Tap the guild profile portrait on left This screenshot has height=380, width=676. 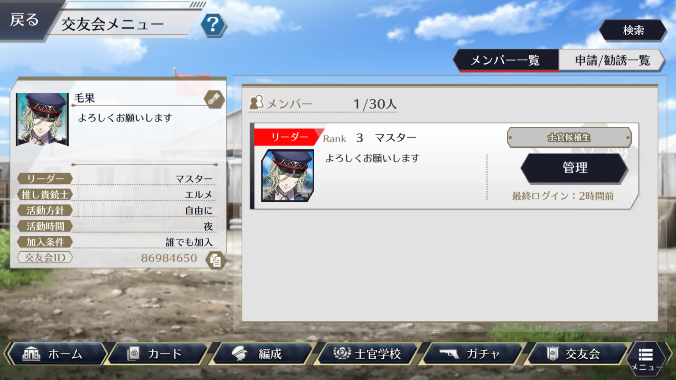42,119
